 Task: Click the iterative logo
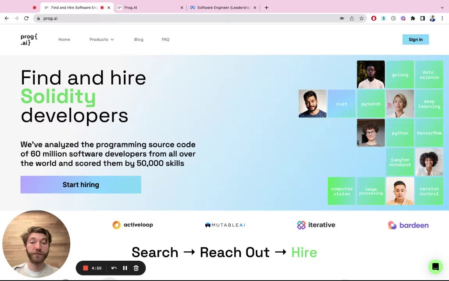pos(316,225)
